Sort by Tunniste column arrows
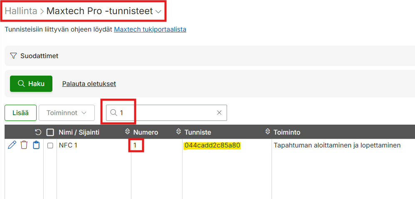The height and width of the screenshot is (199, 415). point(179,132)
